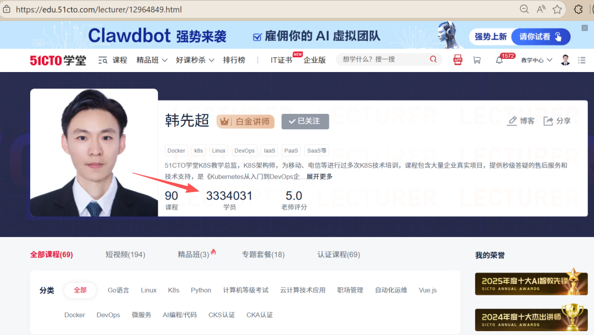
Task: Click the 51CTO学堂 logo
Action: pos(58,61)
